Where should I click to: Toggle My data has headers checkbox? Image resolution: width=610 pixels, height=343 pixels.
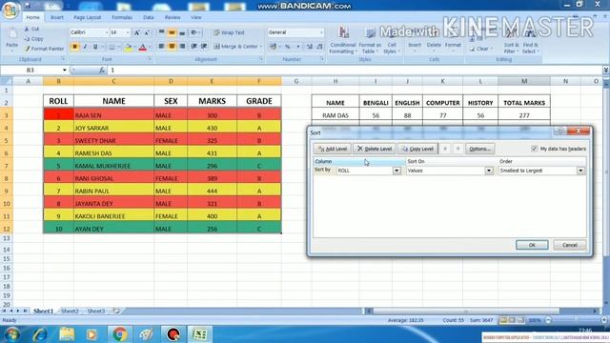[x=534, y=149]
